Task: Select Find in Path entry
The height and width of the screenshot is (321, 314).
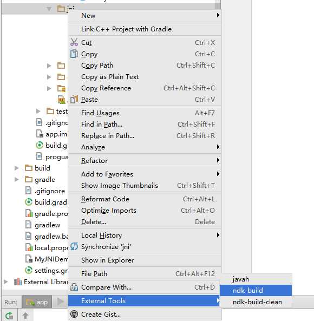Action: pos(145,125)
